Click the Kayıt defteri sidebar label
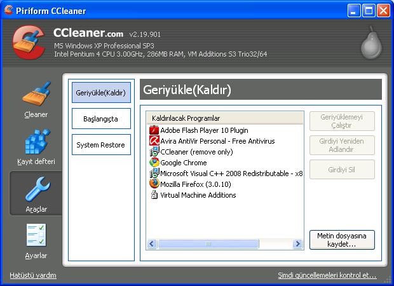394x286 pixels. coord(36,161)
